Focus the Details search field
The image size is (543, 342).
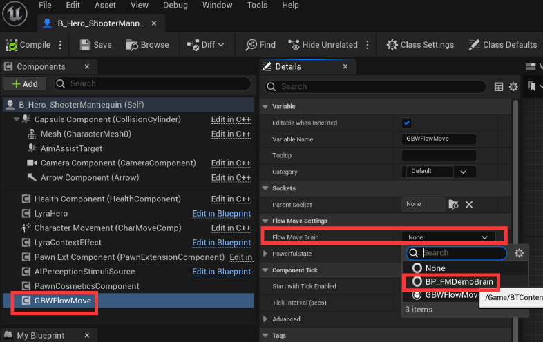coord(375,86)
